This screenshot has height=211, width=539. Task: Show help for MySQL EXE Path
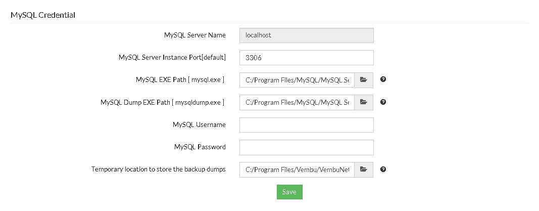click(383, 79)
